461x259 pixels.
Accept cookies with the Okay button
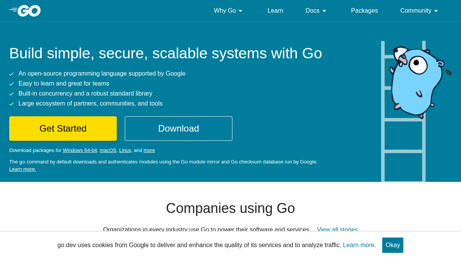(393, 245)
